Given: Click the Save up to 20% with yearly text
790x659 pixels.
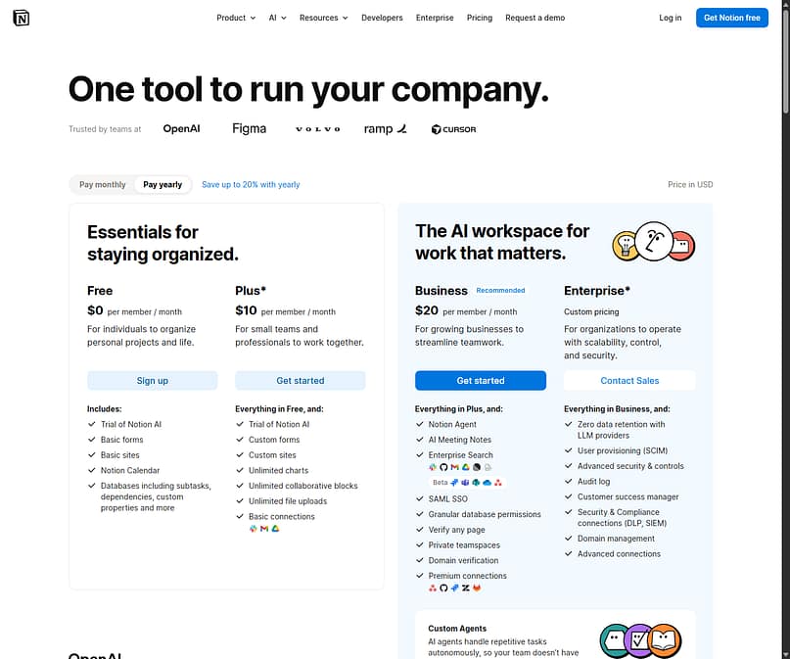Looking at the screenshot, I should click(x=251, y=184).
